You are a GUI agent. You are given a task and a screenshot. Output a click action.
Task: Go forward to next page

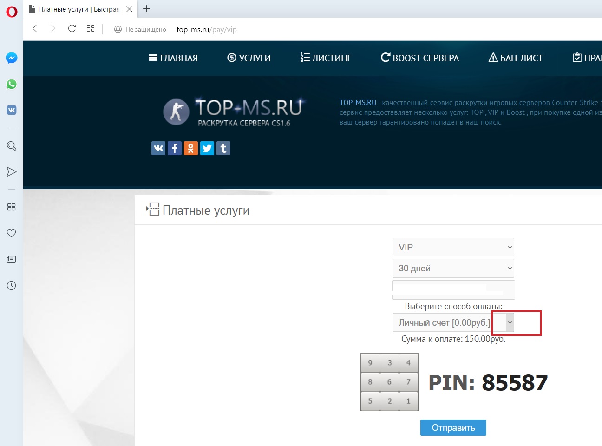click(53, 29)
